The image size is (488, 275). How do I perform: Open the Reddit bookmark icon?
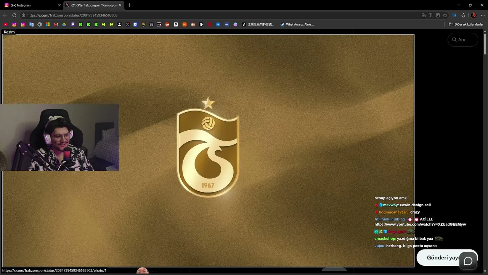click(x=167, y=24)
